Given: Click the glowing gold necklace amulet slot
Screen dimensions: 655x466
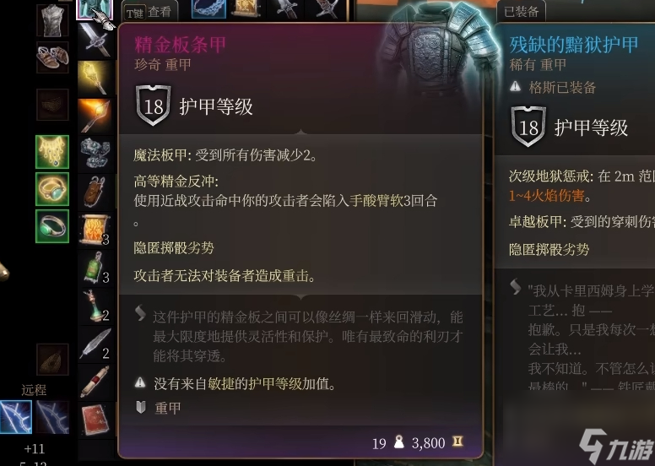Looking at the screenshot, I should [52, 152].
